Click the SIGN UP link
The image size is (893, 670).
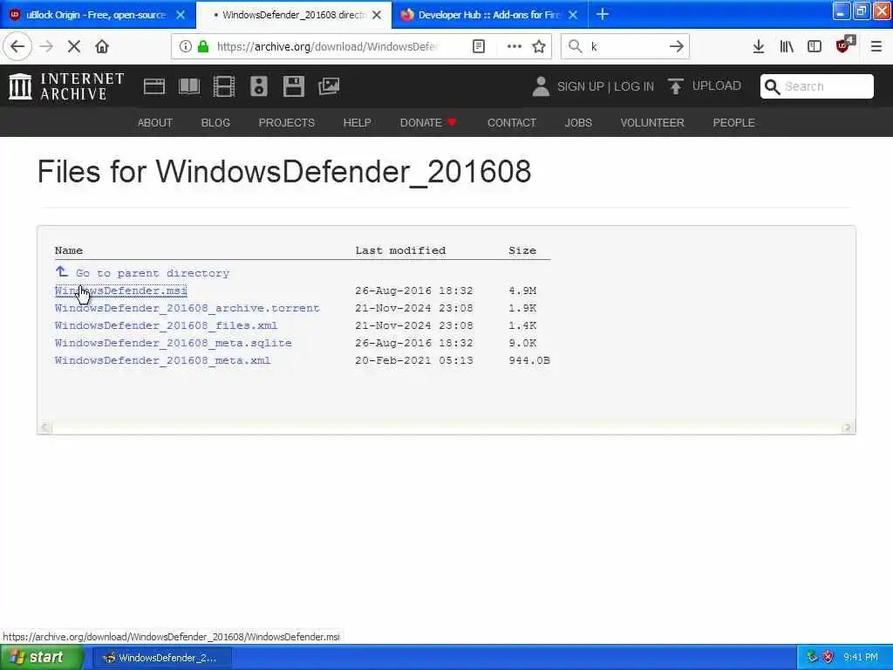(580, 86)
